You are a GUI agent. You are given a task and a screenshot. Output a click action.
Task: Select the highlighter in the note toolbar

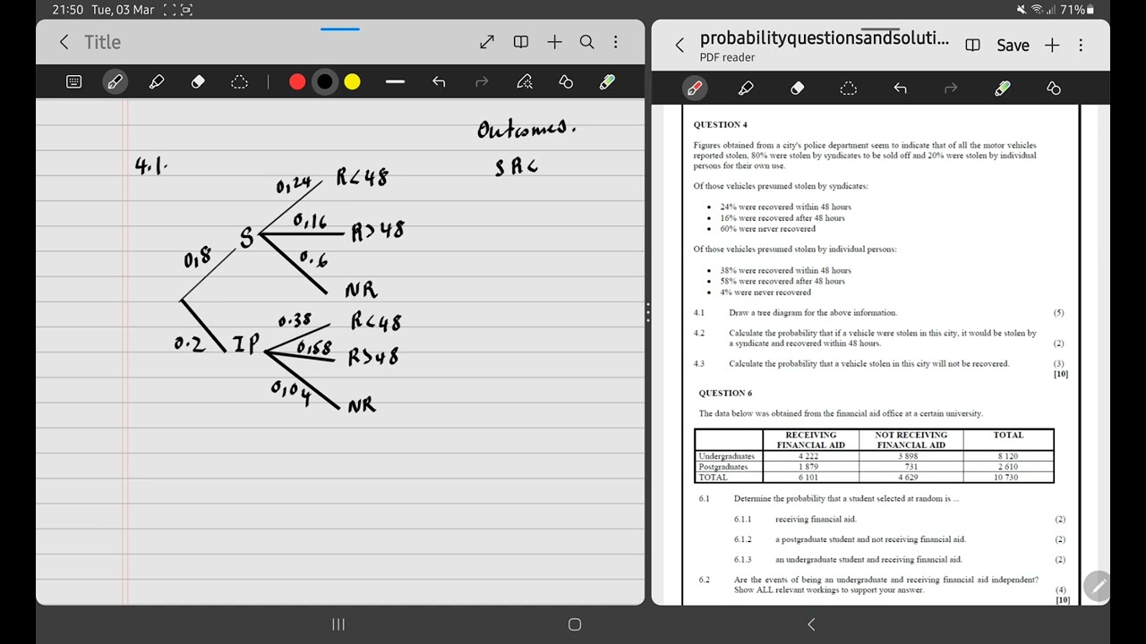pos(157,82)
